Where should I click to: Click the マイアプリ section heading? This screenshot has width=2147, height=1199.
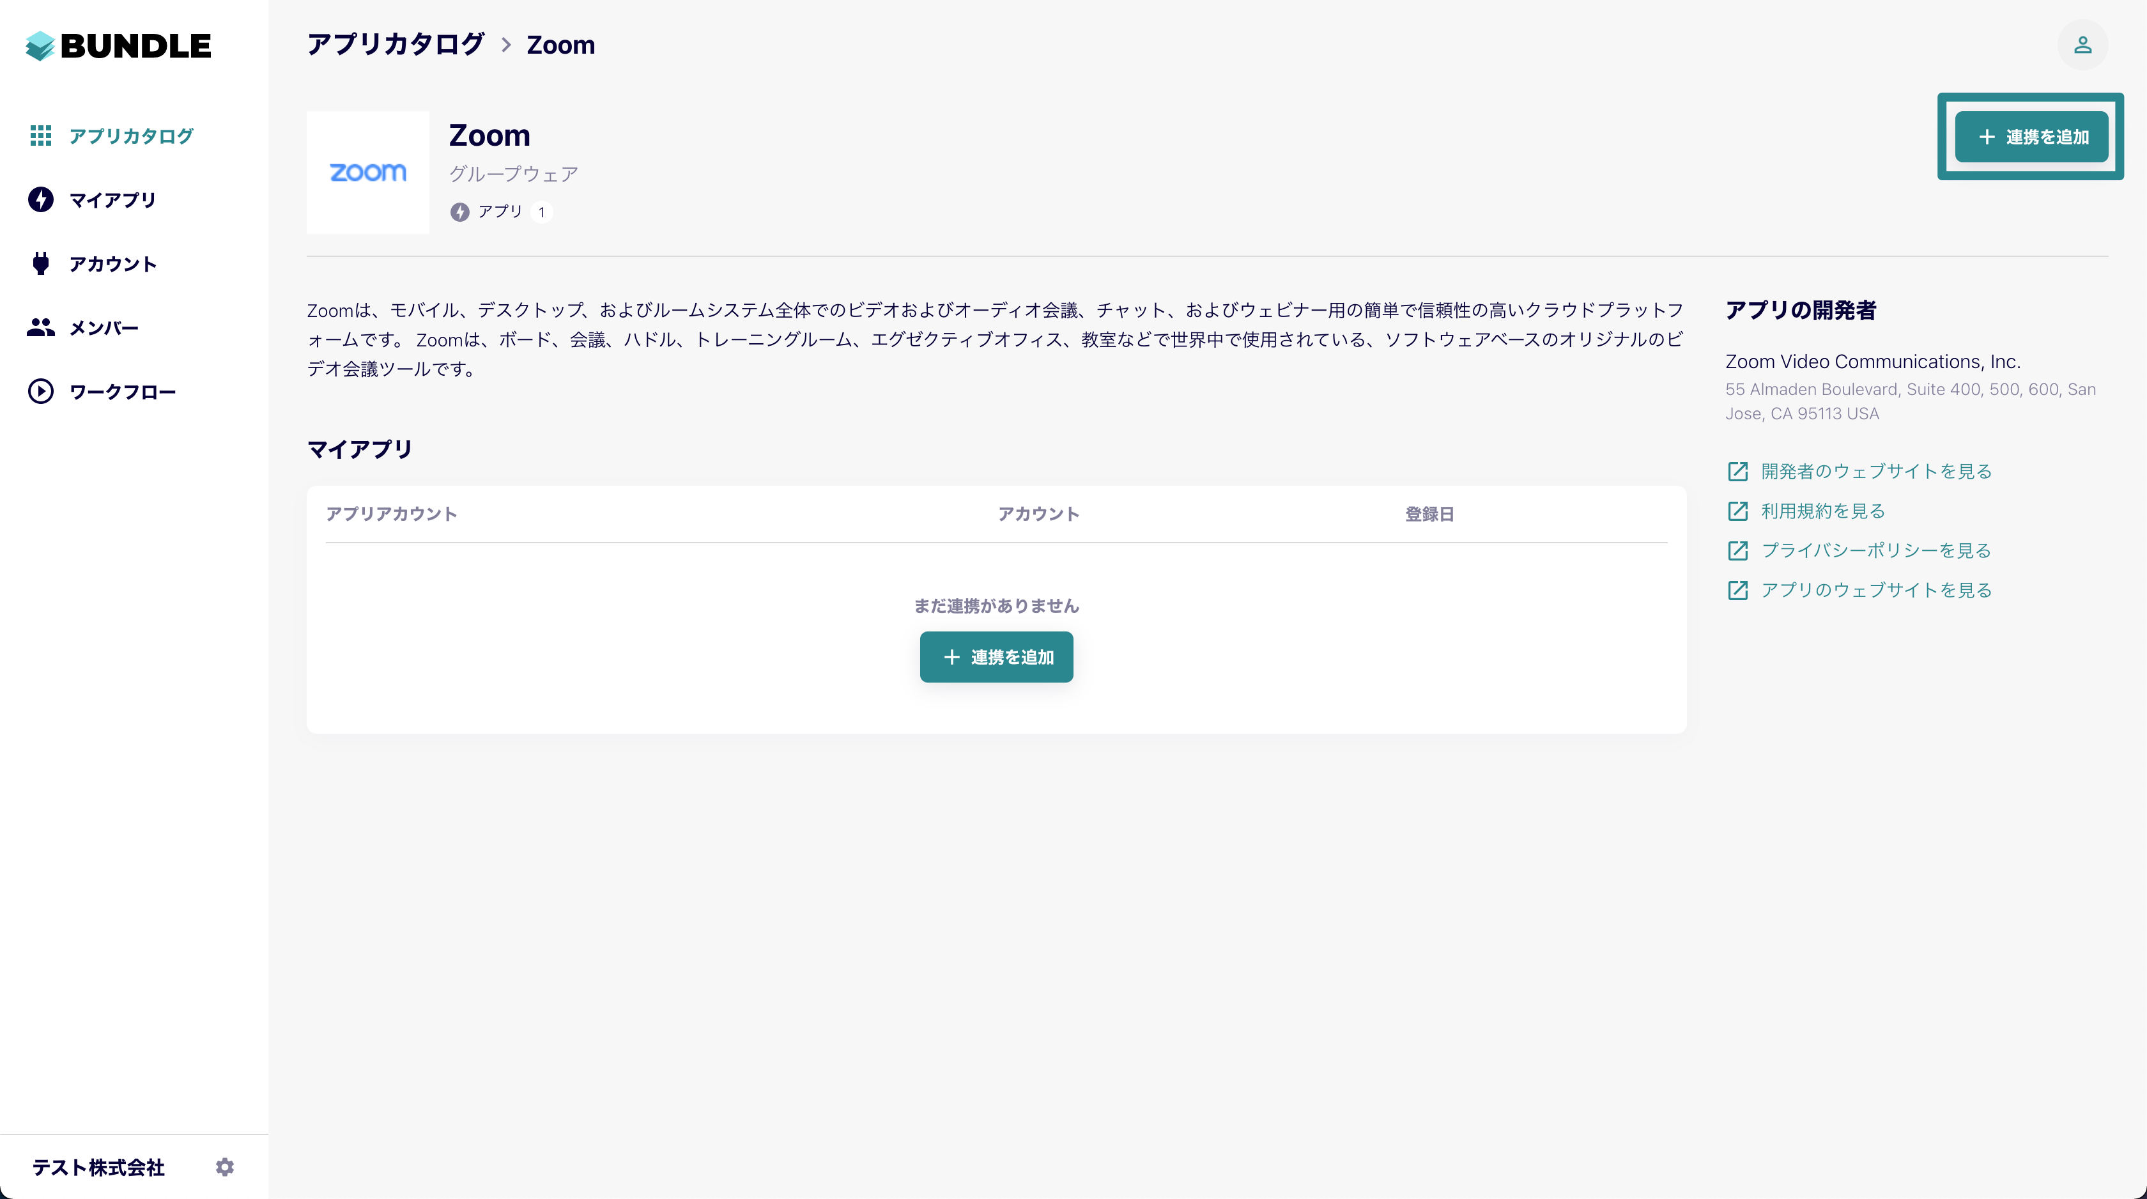pos(360,449)
